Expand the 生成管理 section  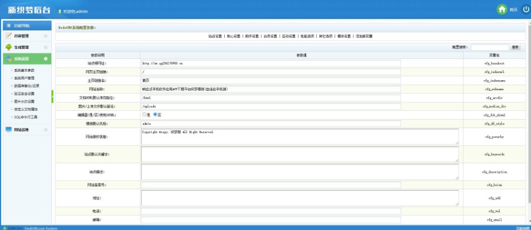point(45,47)
